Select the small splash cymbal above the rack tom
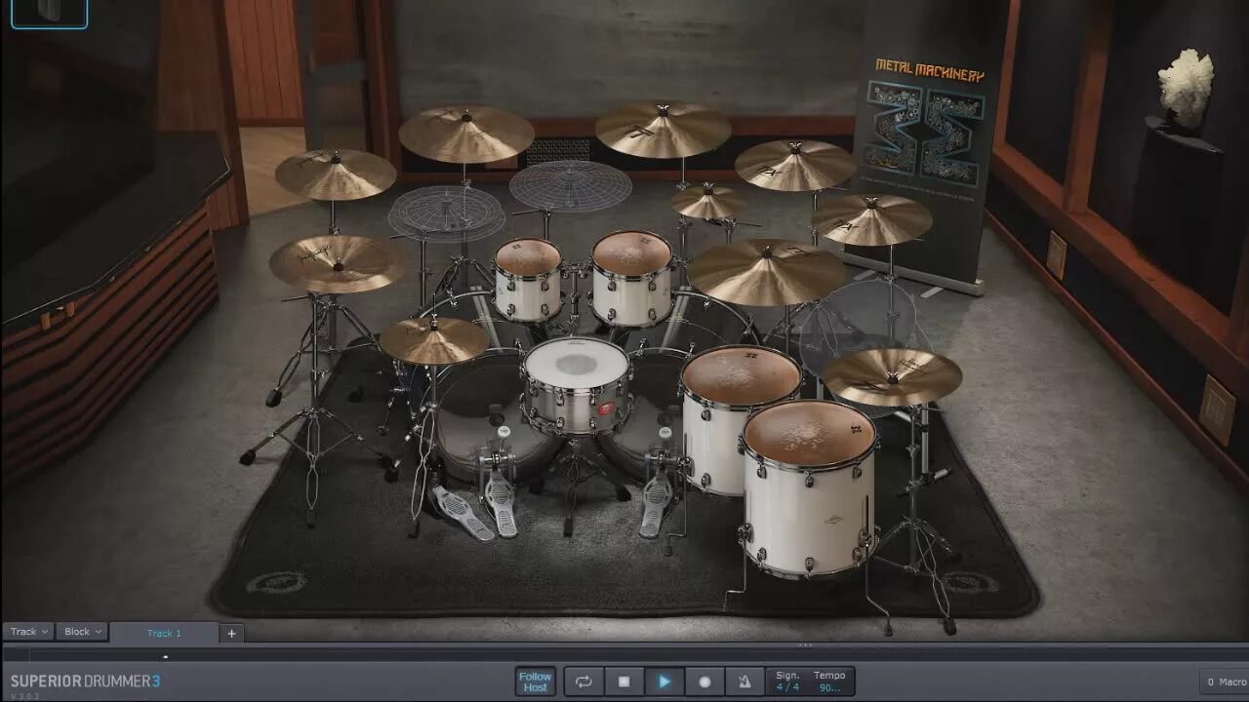The image size is (1249, 702). [x=707, y=201]
